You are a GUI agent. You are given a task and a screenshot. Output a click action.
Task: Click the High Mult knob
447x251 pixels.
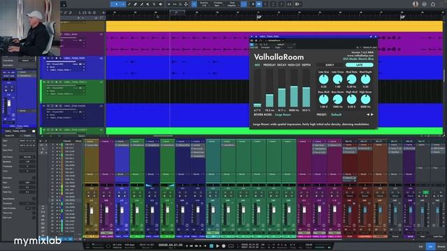pos(351,99)
